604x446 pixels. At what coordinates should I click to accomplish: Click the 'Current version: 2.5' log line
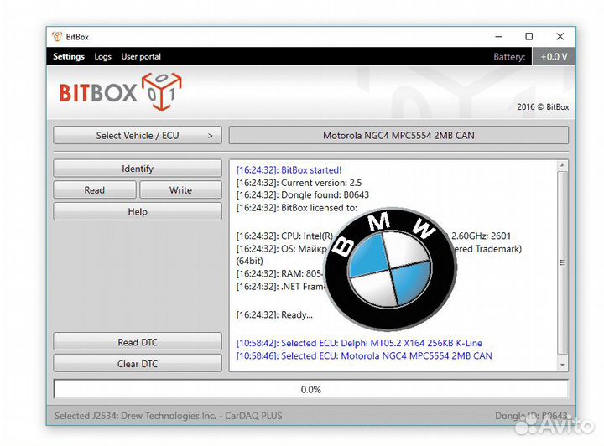pyautogui.click(x=299, y=183)
